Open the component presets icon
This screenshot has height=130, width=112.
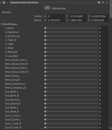point(103,2)
